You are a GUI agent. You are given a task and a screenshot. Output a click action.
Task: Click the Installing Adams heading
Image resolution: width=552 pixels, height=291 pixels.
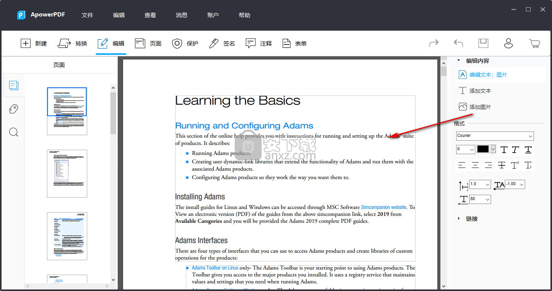200,197
